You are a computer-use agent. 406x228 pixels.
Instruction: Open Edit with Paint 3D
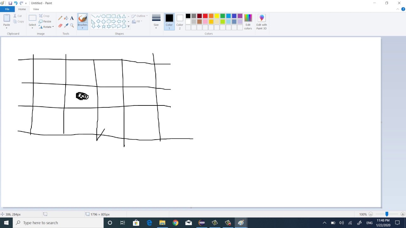click(x=262, y=22)
